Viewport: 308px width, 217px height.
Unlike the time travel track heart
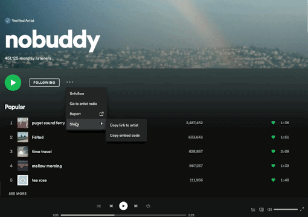[273, 151]
